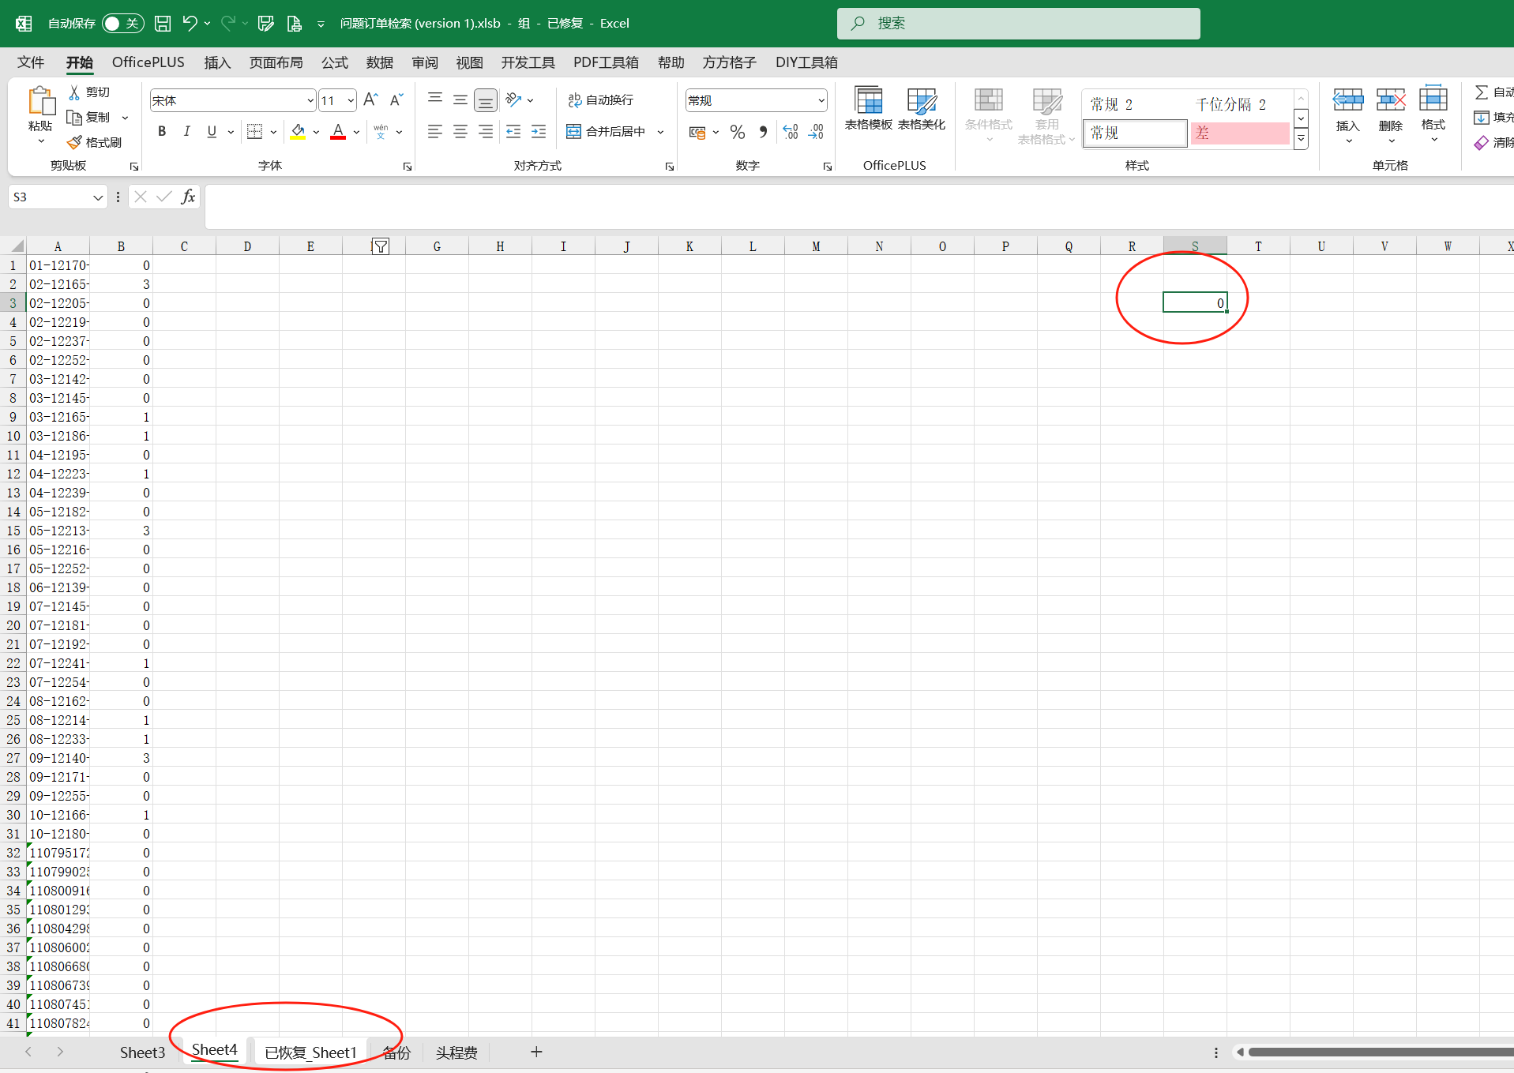
Task: Click the Paste clipboard icon
Action: pyautogui.click(x=40, y=102)
